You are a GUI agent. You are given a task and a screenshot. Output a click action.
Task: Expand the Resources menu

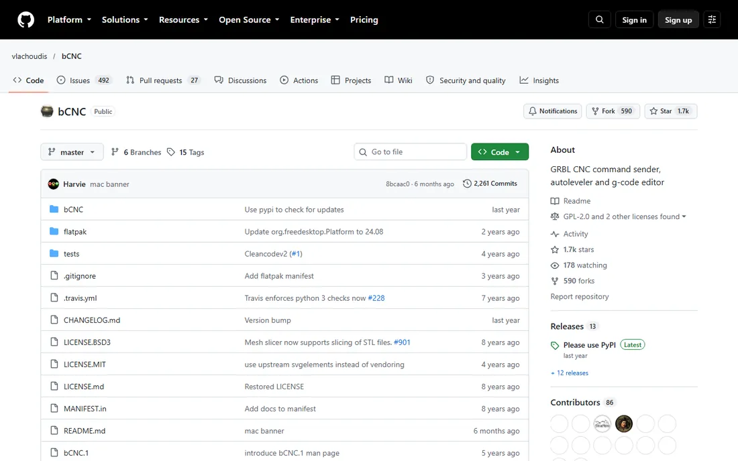coord(183,19)
